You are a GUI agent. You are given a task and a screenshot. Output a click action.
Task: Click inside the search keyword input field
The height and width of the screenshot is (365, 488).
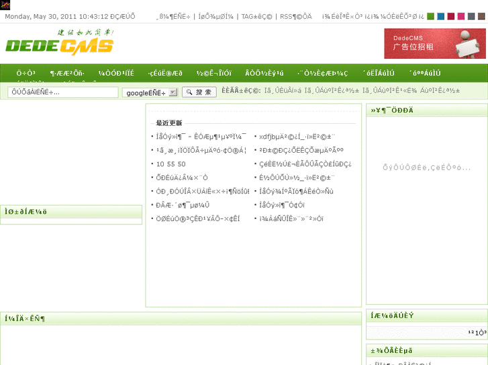(x=63, y=92)
